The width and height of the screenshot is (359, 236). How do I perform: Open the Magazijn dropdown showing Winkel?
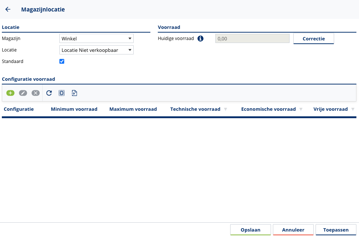click(96, 39)
